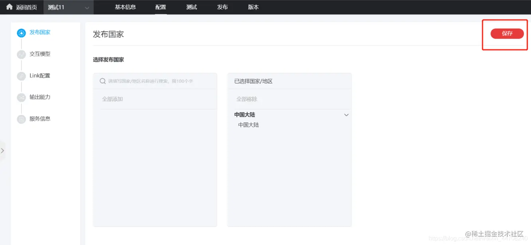The width and height of the screenshot is (531, 245).
Task: Click the 保存 save button
Action: click(507, 33)
